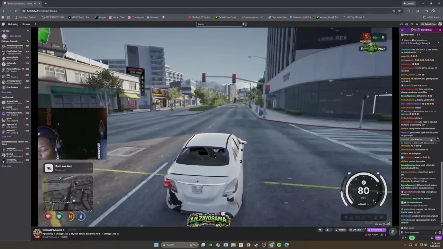Open the Gemini button in Chrome

click(x=409, y=3)
